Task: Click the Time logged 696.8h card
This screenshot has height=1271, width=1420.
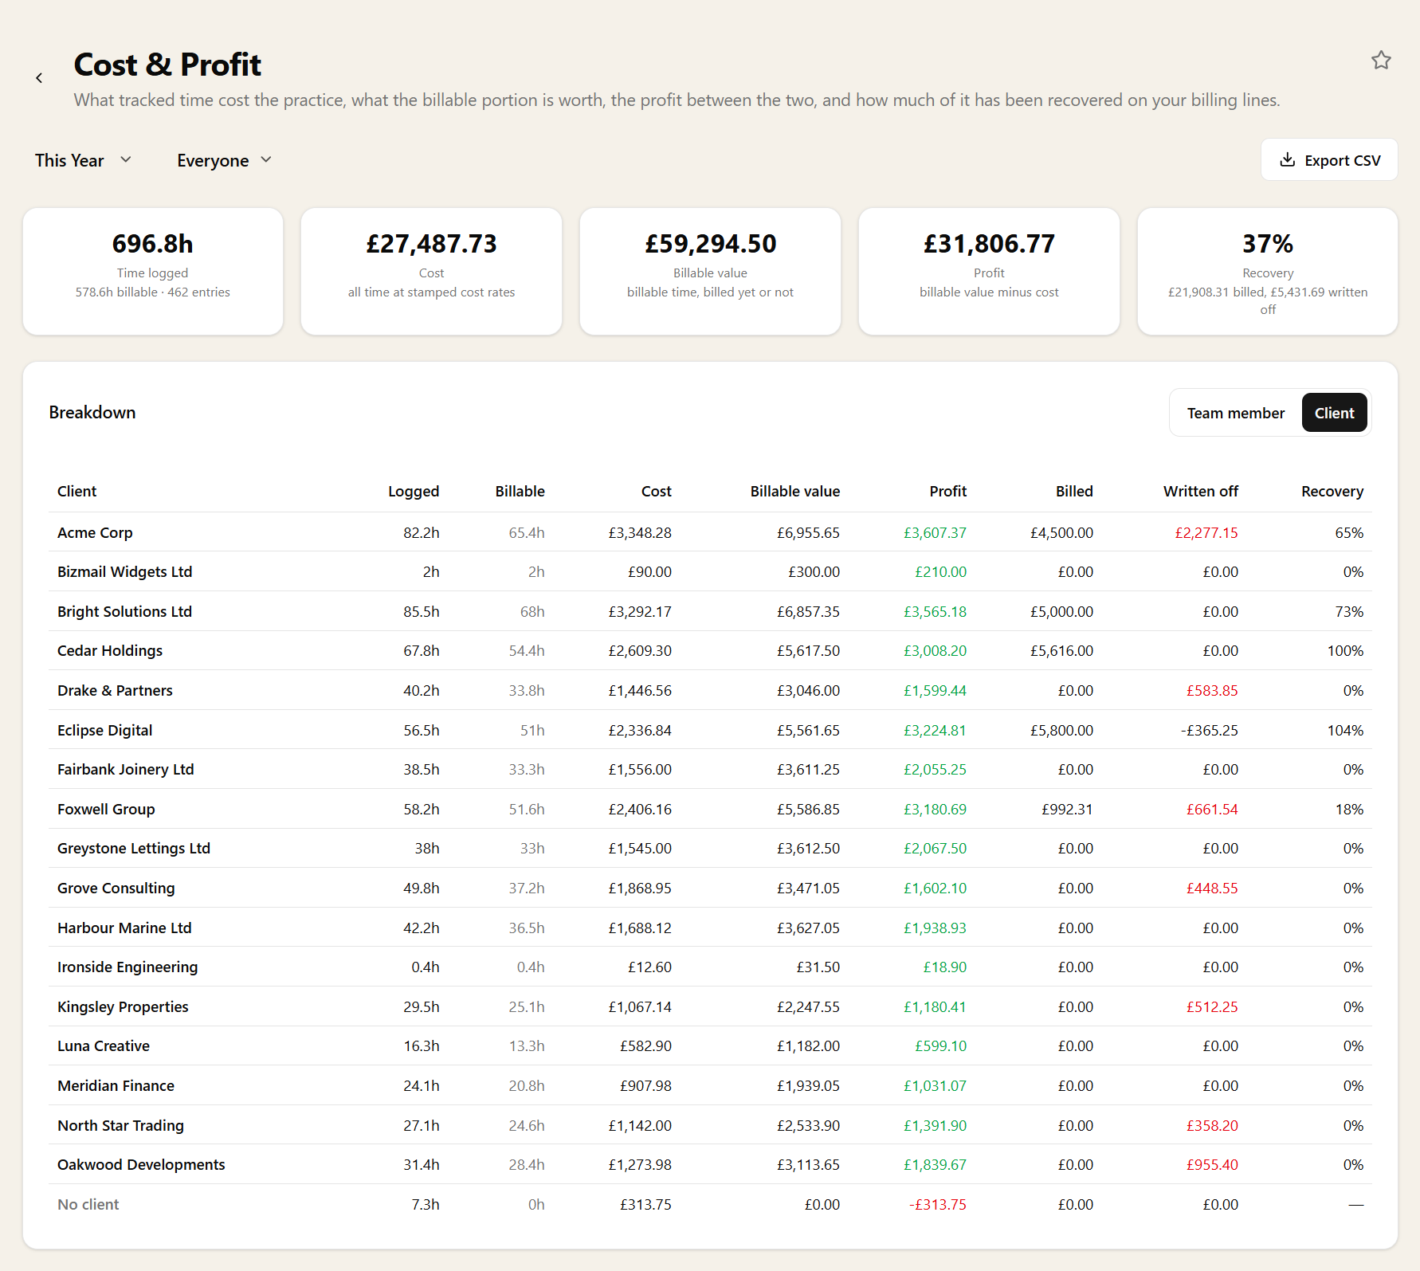Action: coord(153,272)
